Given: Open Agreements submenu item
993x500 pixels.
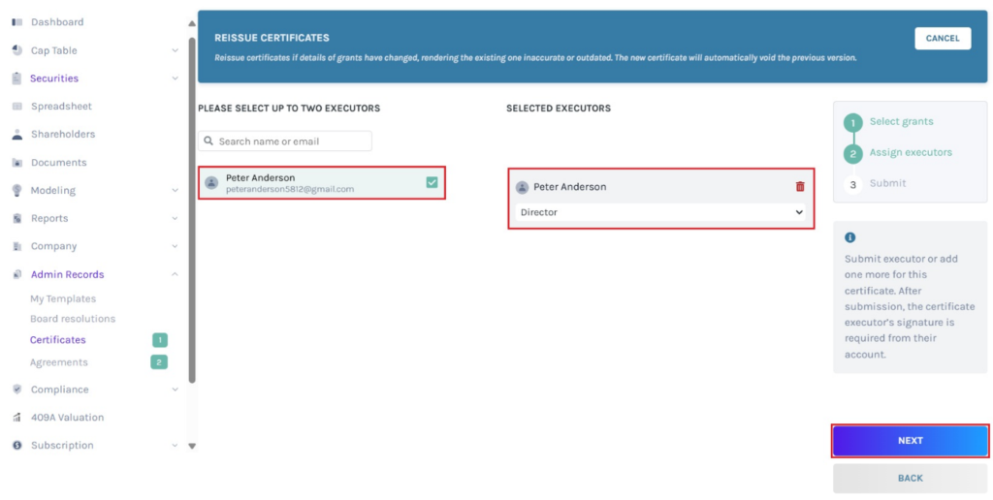Looking at the screenshot, I should [59, 362].
